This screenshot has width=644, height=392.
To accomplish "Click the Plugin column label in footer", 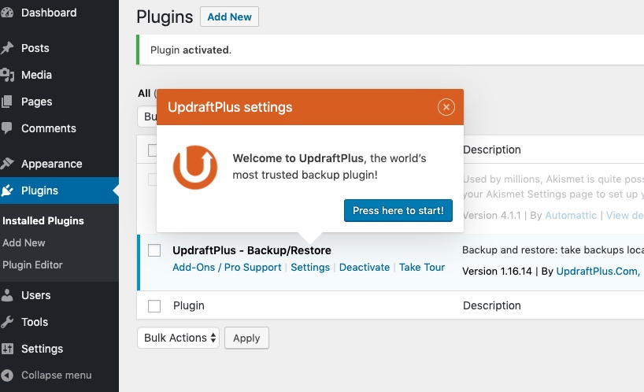I will 188,305.
